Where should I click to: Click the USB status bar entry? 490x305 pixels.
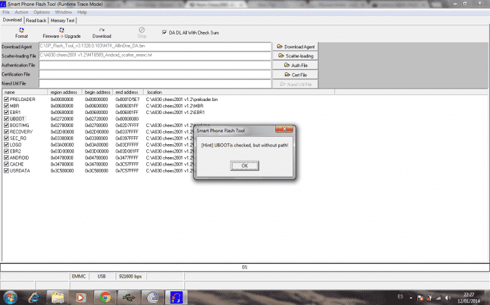101,276
